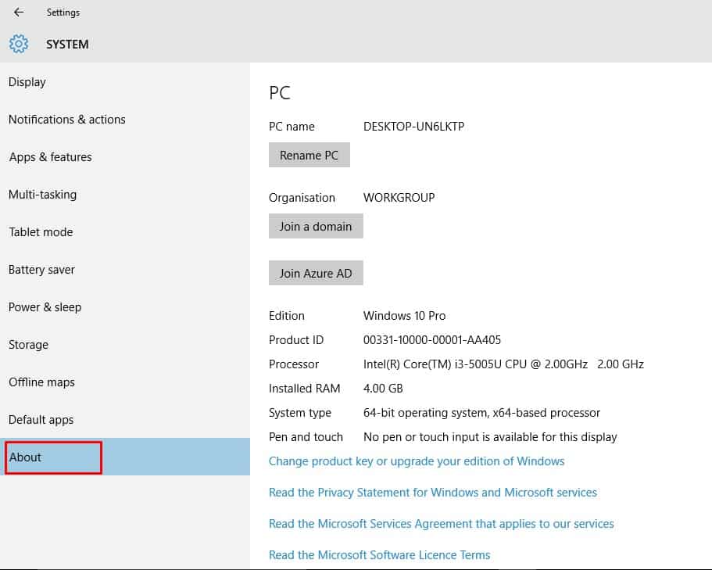Click the back arrow icon
The height and width of the screenshot is (570, 712).
tap(19, 13)
